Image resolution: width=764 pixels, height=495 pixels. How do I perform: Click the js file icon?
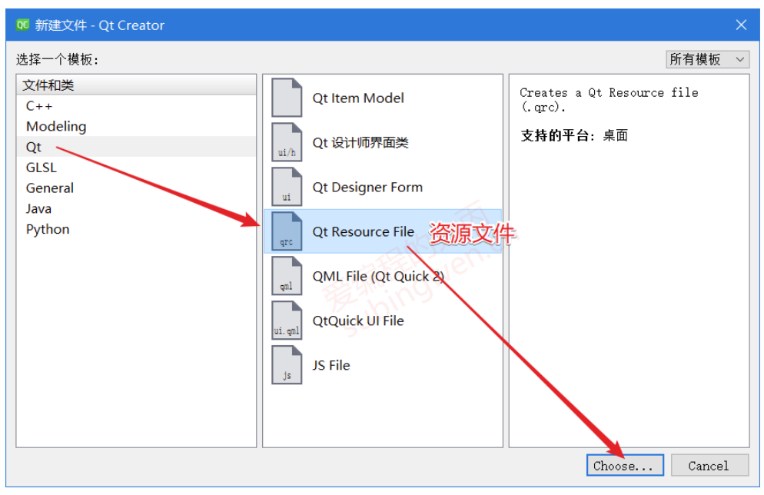pyautogui.click(x=287, y=365)
